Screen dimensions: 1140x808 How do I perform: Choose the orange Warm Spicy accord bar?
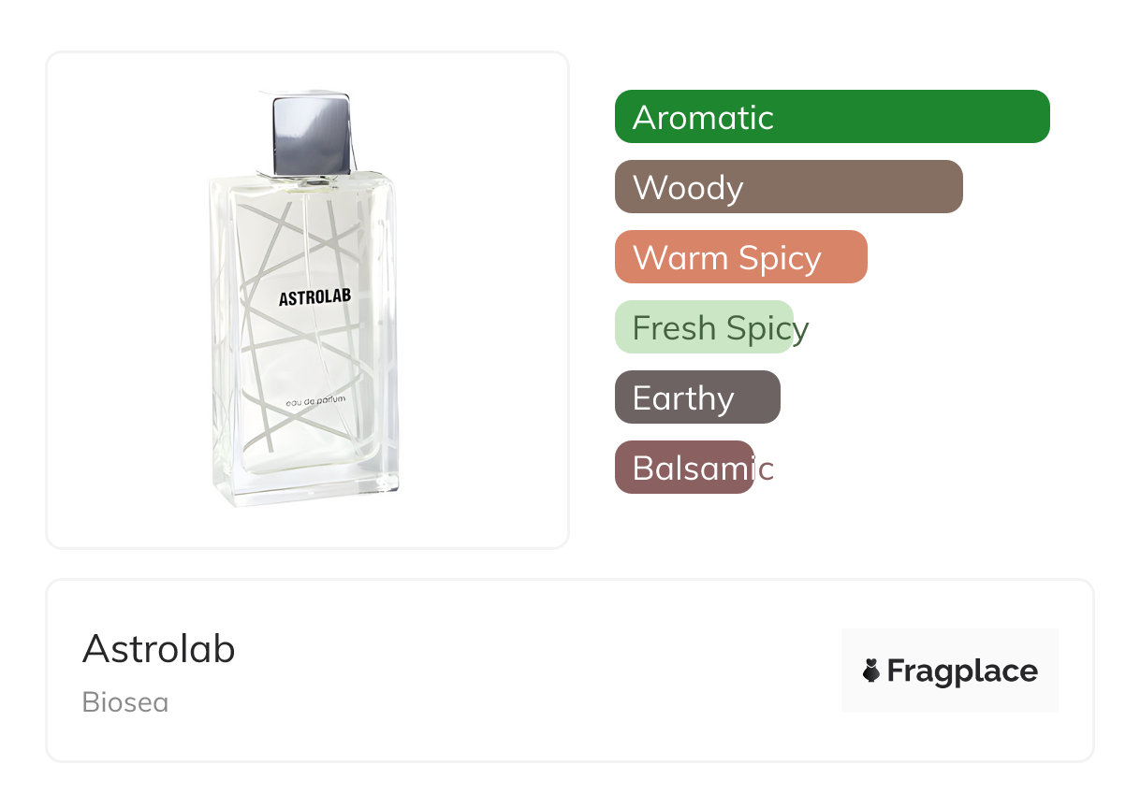(740, 257)
